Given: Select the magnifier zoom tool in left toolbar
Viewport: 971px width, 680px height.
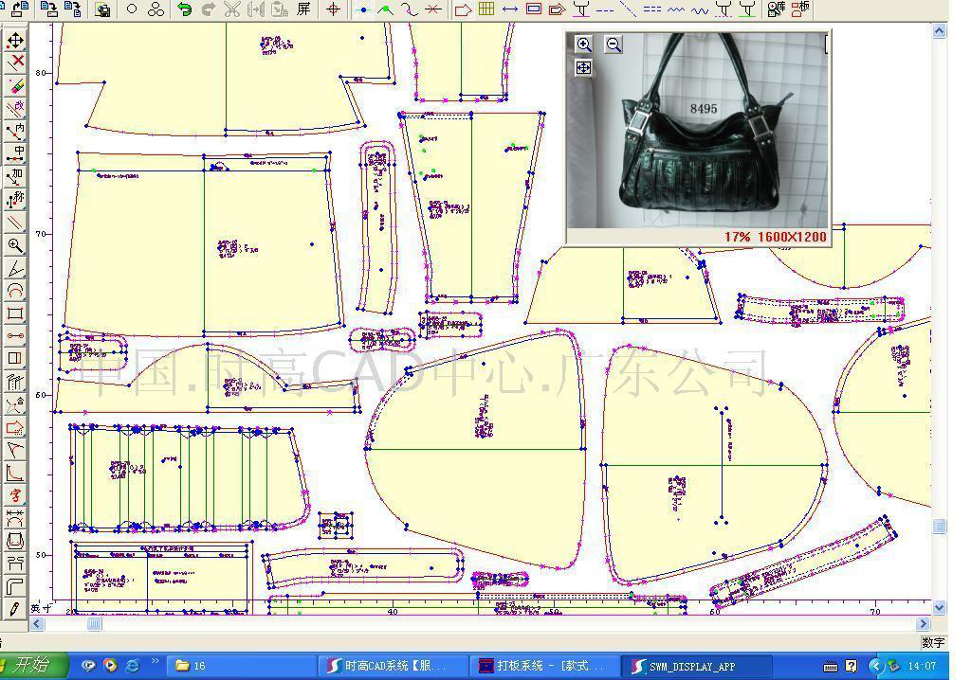Looking at the screenshot, I should [15, 245].
